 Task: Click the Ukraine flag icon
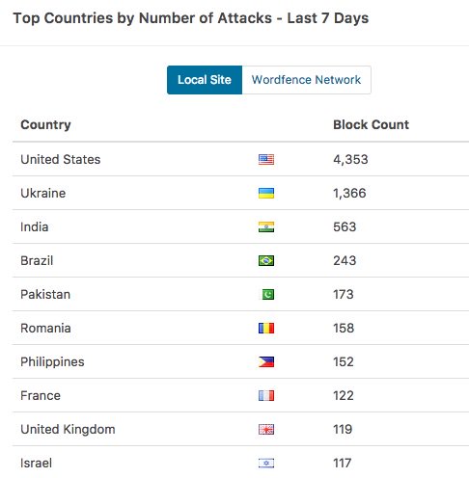tap(266, 193)
